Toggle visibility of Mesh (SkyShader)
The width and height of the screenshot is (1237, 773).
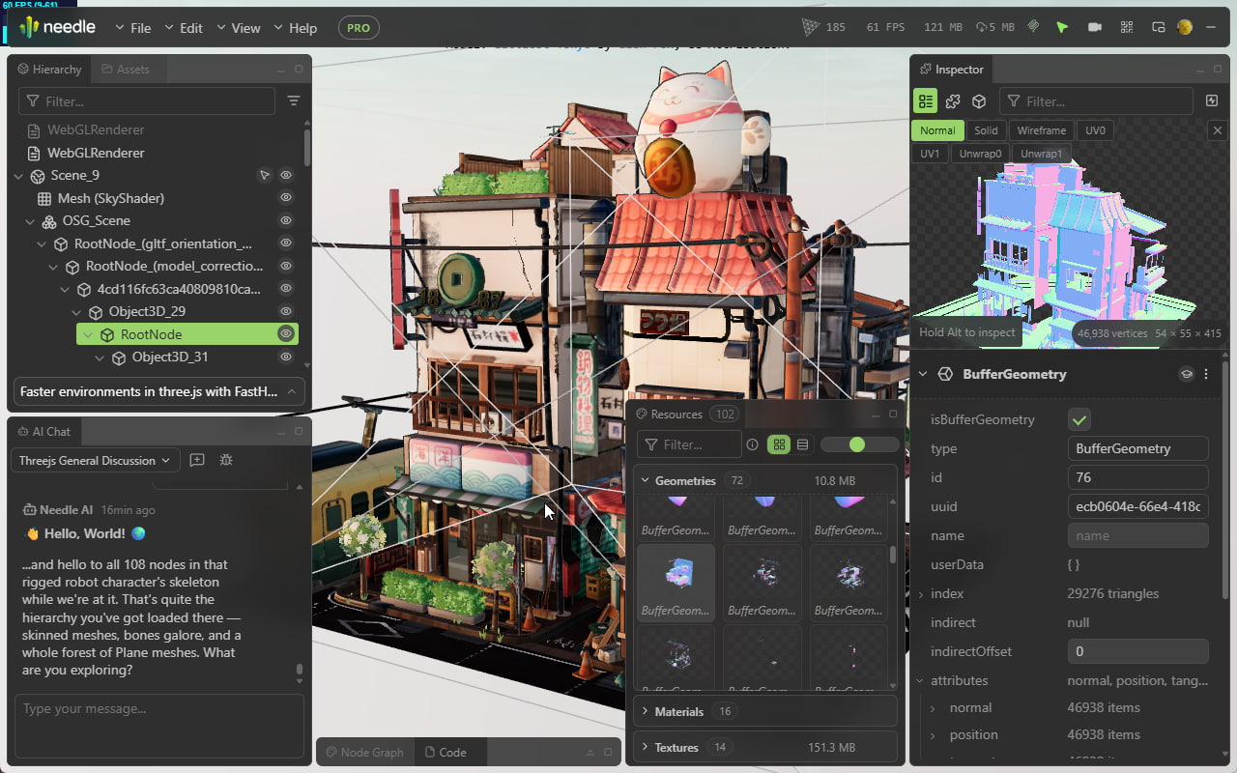click(286, 198)
